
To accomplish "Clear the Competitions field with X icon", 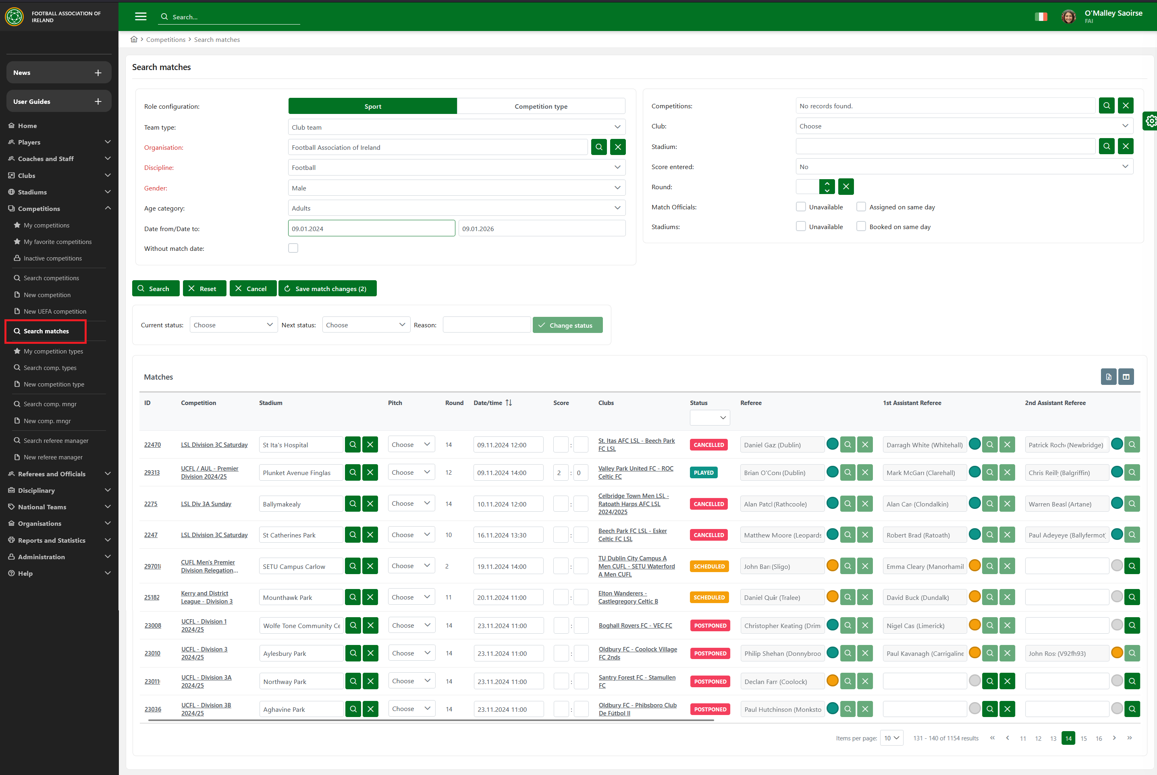I will coord(1125,105).
